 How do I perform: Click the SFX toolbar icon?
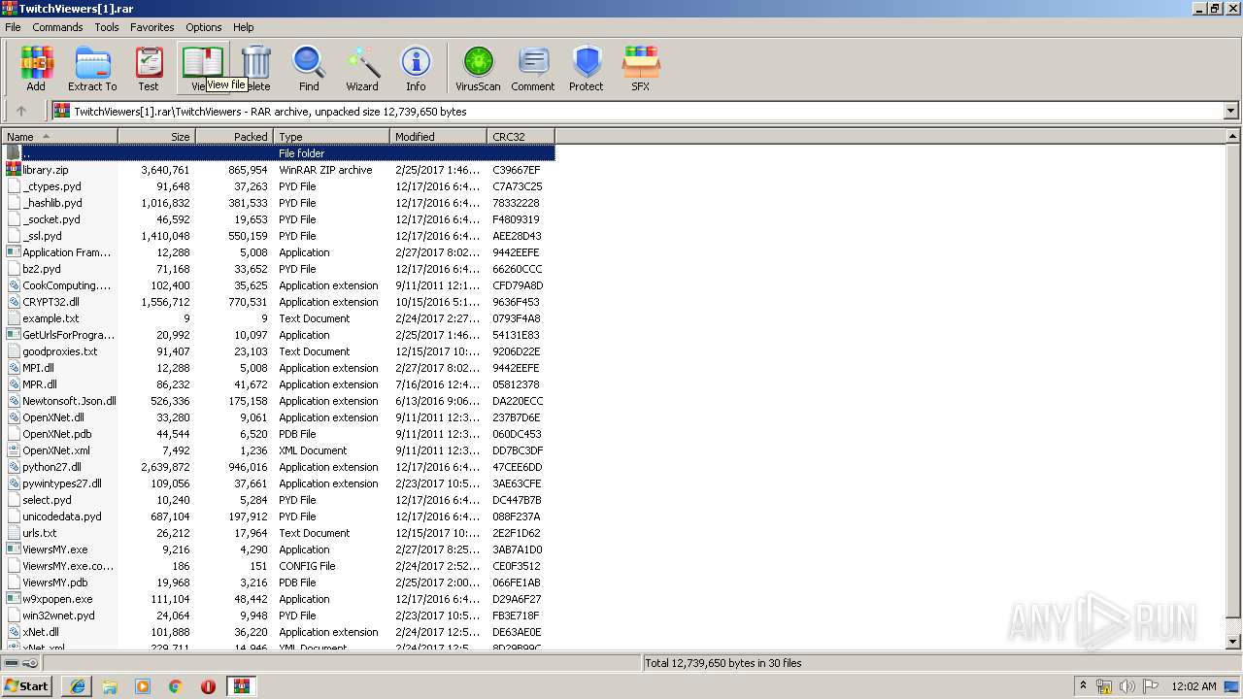tap(640, 68)
